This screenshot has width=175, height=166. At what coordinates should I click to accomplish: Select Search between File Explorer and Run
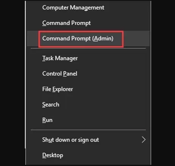pos(88,105)
